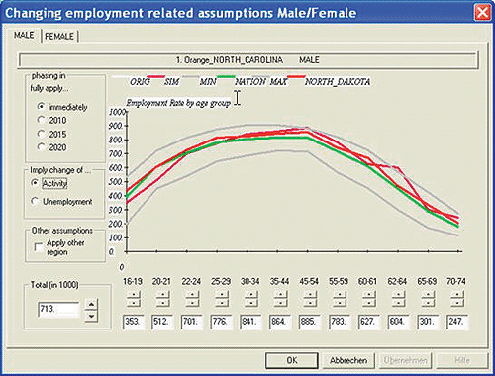
Task: Click the 70-74 value field showing 247
Action: 457,322
